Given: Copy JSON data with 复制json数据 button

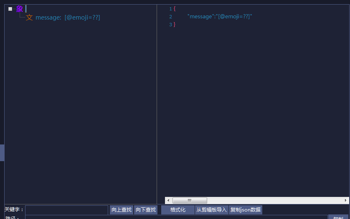Looking at the screenshot, I should coord(246,210).
